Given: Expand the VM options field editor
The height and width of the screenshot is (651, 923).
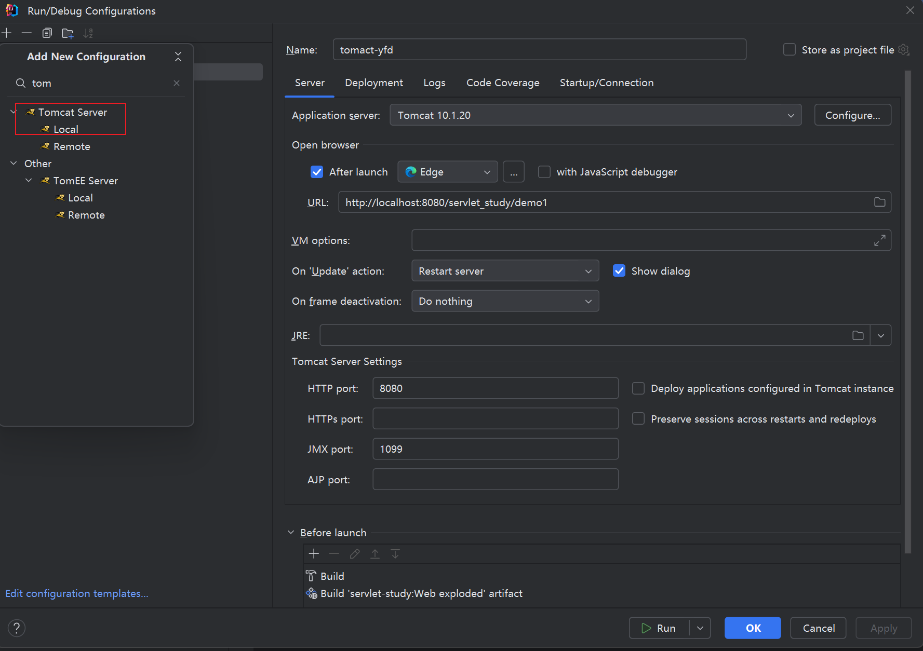Looking at the screenshot, I should [879, 240].
